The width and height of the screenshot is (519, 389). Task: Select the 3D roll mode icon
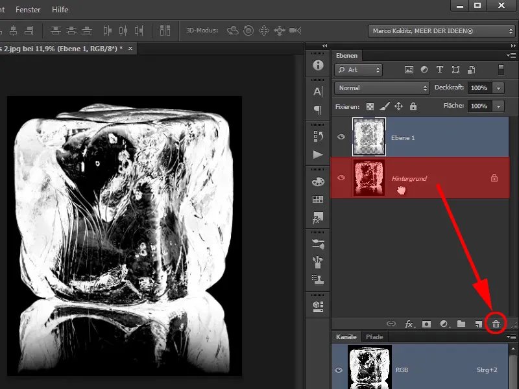(248, 30)
